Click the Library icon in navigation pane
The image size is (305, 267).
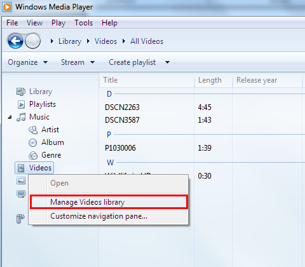(x=21, y=92)
